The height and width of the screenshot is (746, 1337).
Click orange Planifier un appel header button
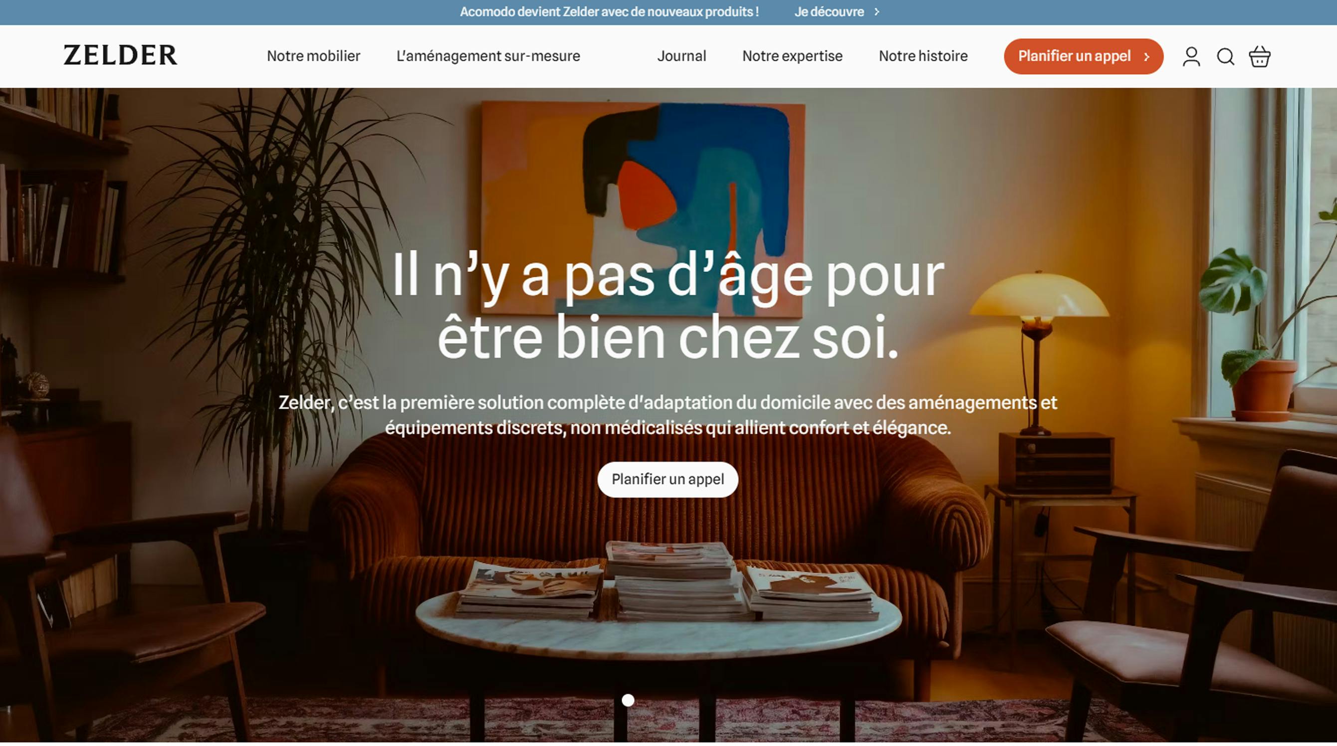click(1083, 56)
